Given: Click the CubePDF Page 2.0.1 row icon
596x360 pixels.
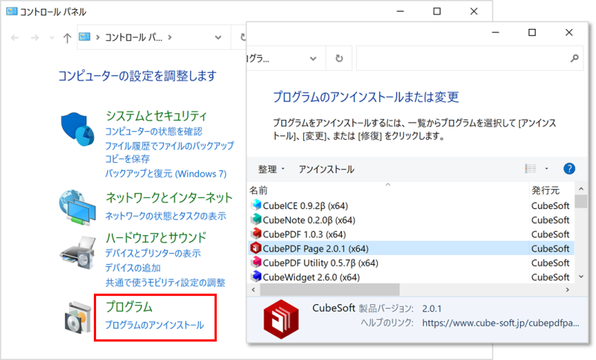Looking at the screenshot, I should coord(256,248).
